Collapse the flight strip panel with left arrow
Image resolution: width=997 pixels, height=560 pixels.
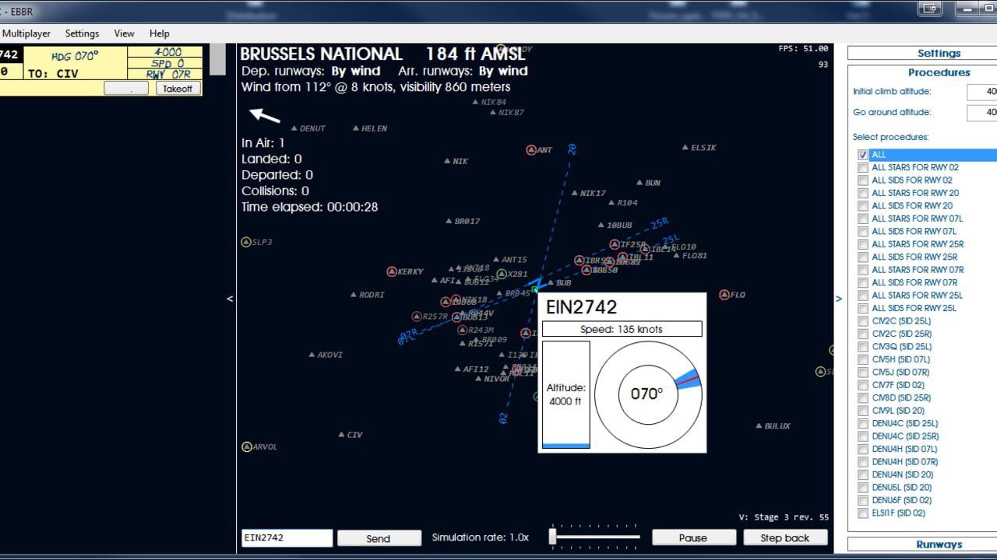(230, 299)
